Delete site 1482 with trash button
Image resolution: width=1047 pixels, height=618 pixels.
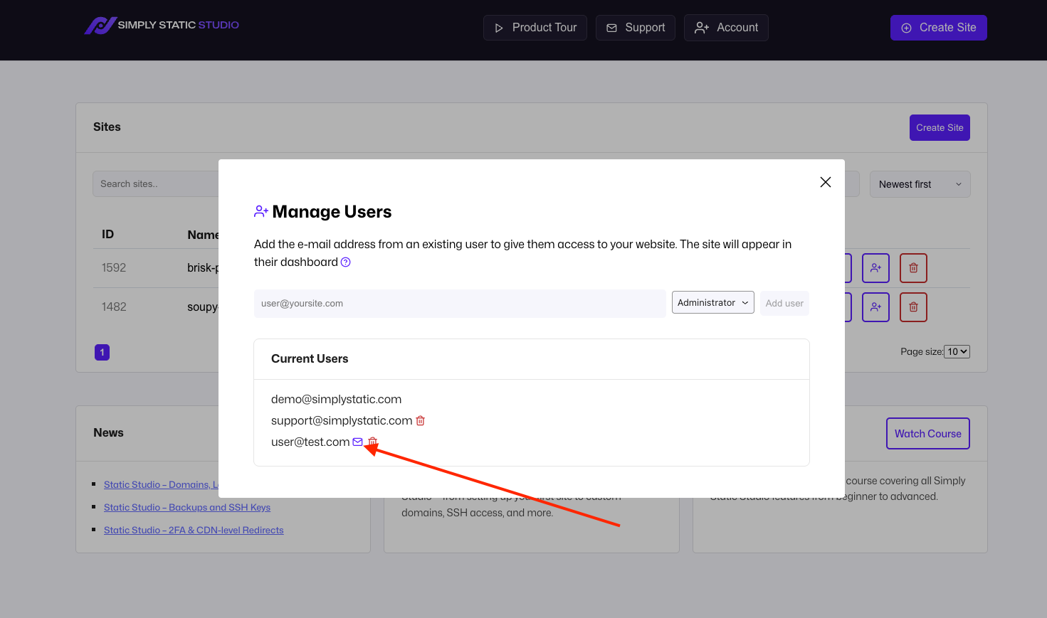tap(913, 307)
